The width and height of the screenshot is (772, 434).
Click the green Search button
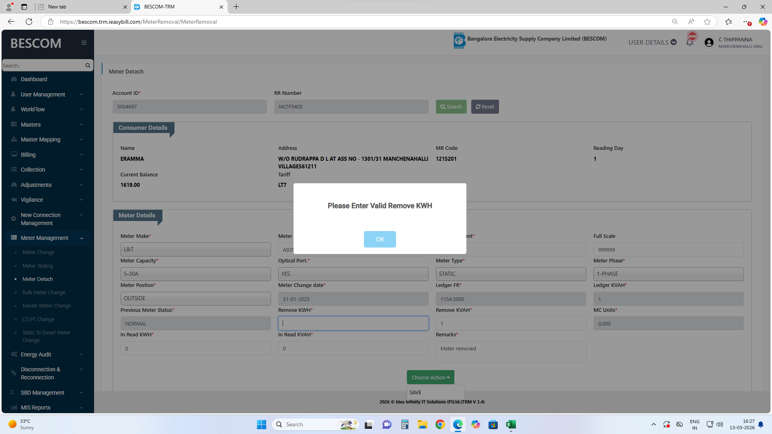pyautogui.click(x=451, y=106)
